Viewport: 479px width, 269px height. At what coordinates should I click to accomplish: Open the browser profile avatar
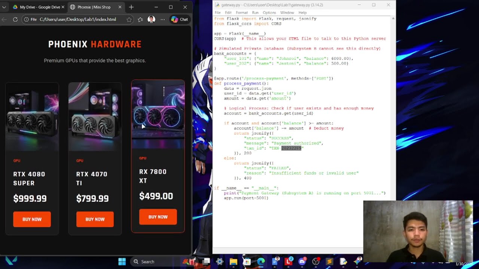tap(151, 19)
